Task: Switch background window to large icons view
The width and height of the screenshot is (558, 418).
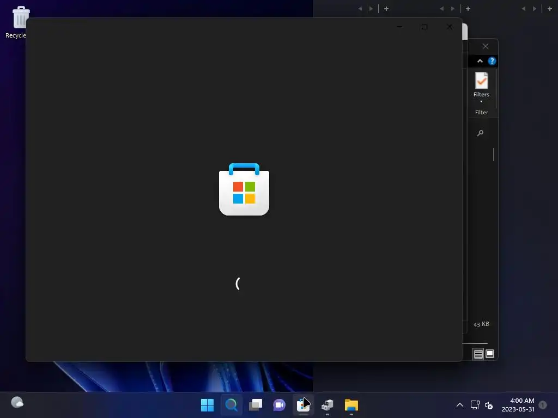Action: [x=490, y=354]
